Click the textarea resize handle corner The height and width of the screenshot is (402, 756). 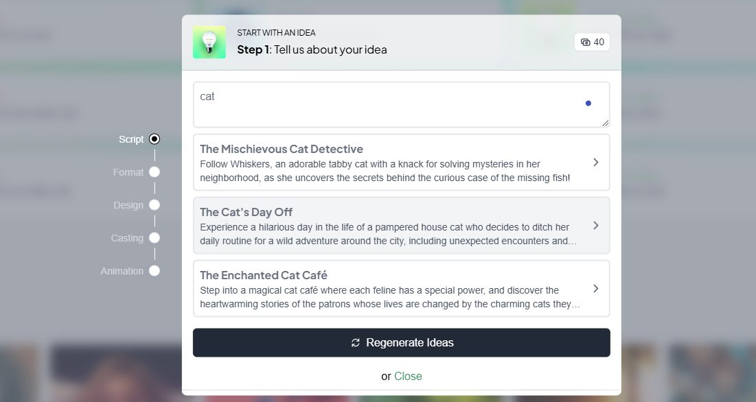coord(606,123)
